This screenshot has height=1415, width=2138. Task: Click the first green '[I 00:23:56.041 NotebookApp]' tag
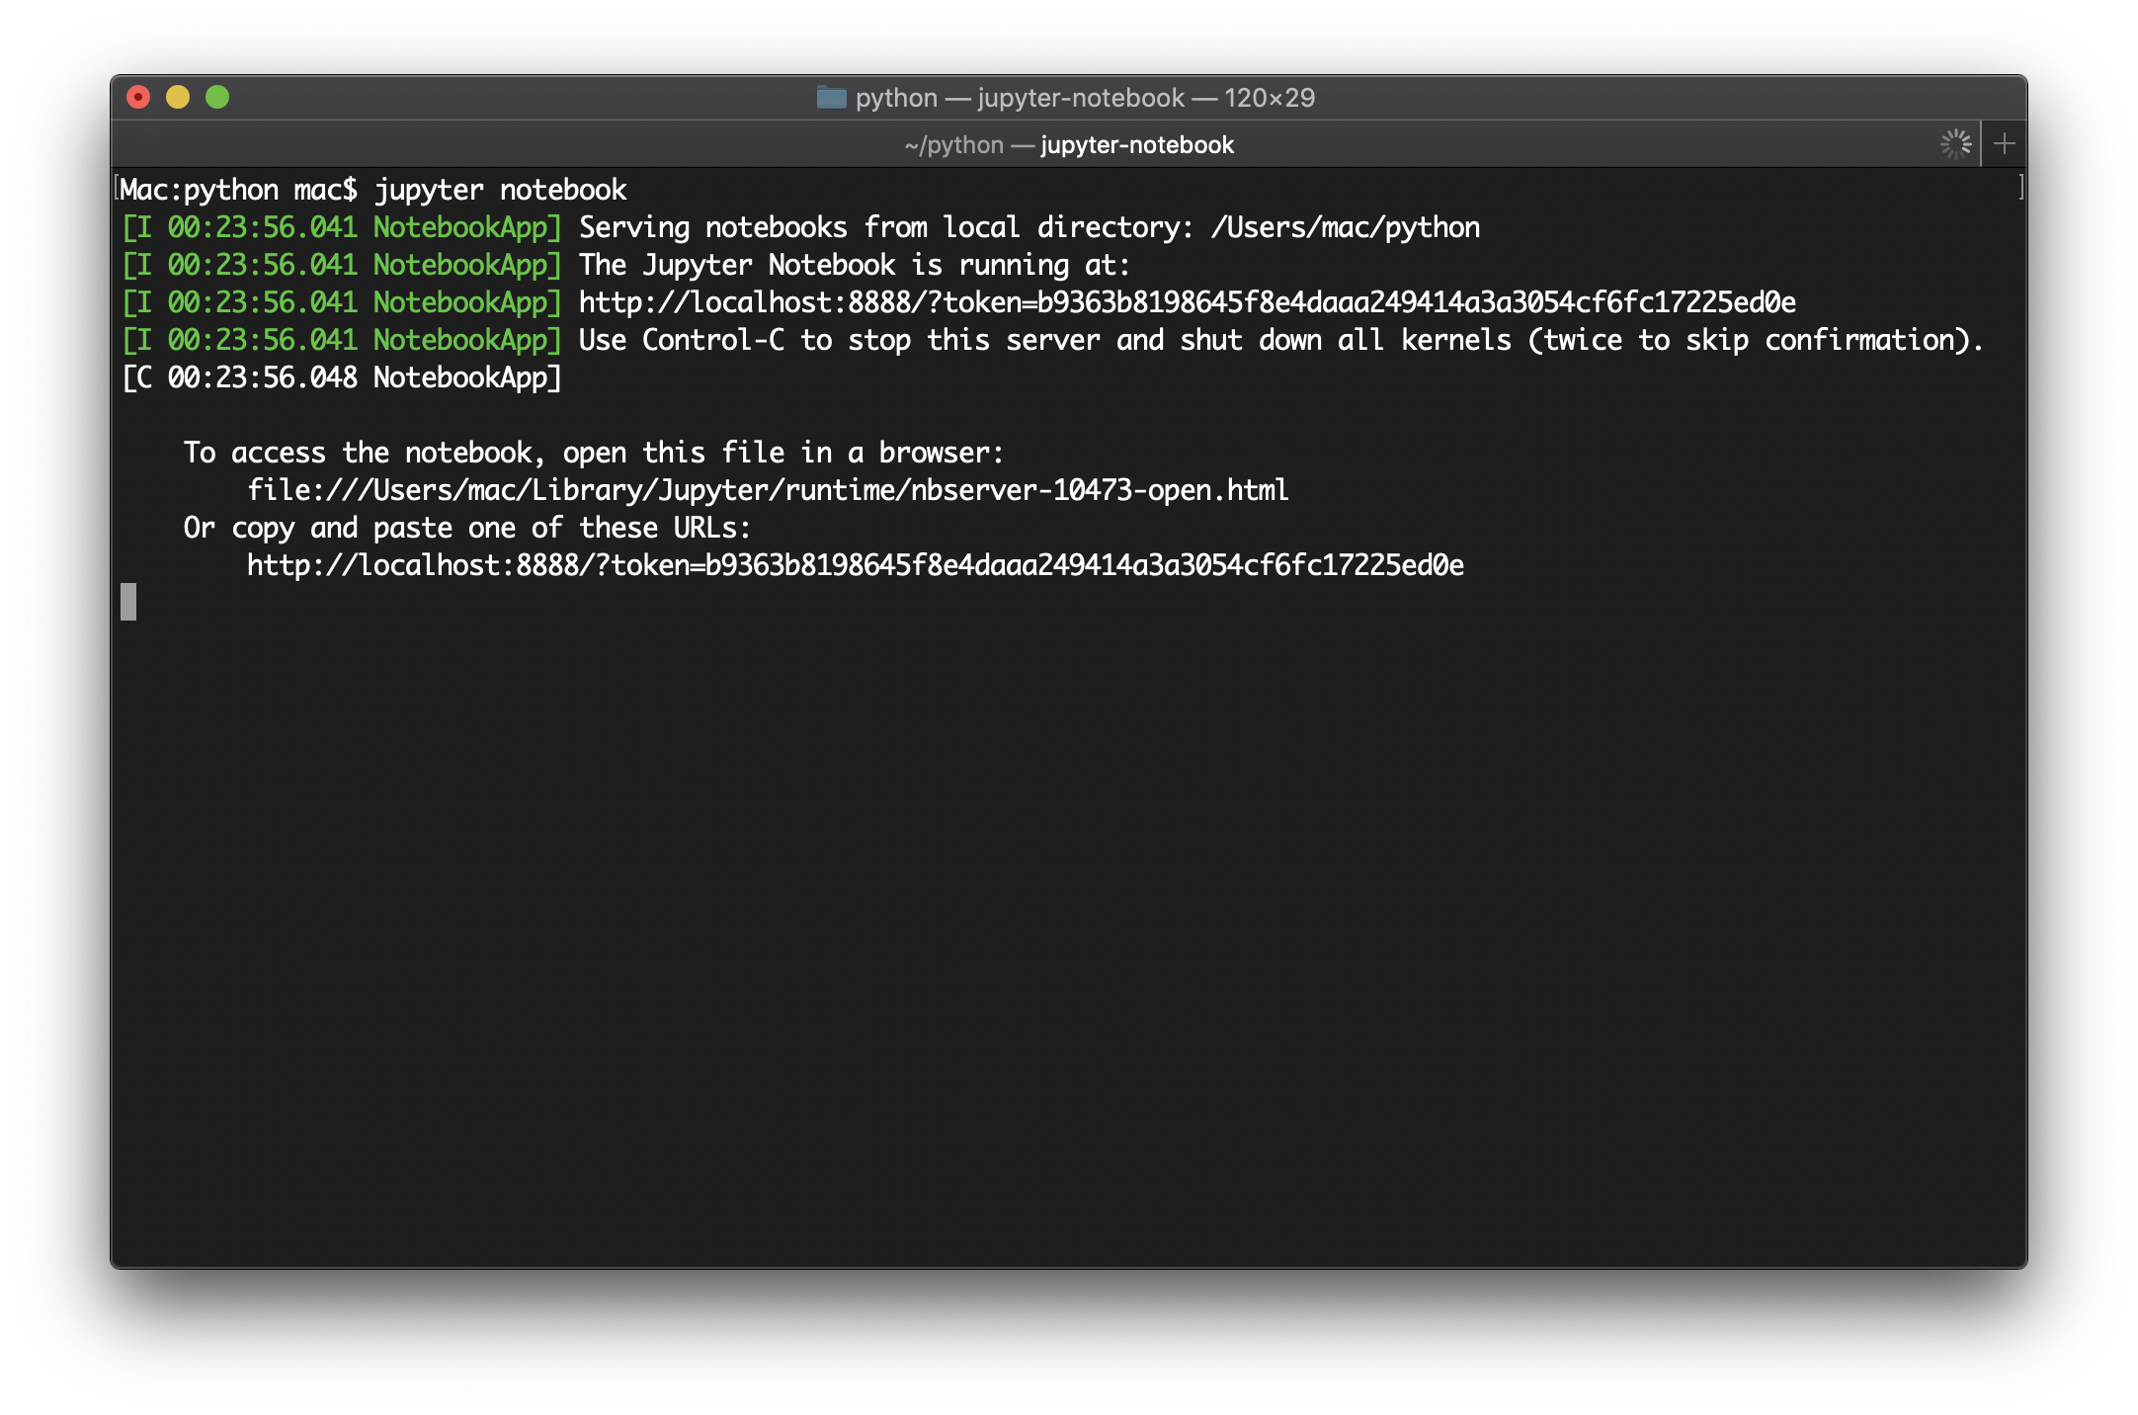click(342, 227)
